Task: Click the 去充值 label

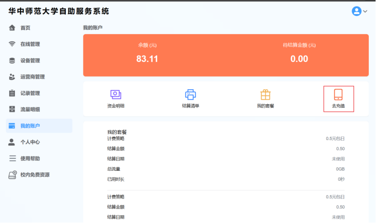Action: coord(338,106)
